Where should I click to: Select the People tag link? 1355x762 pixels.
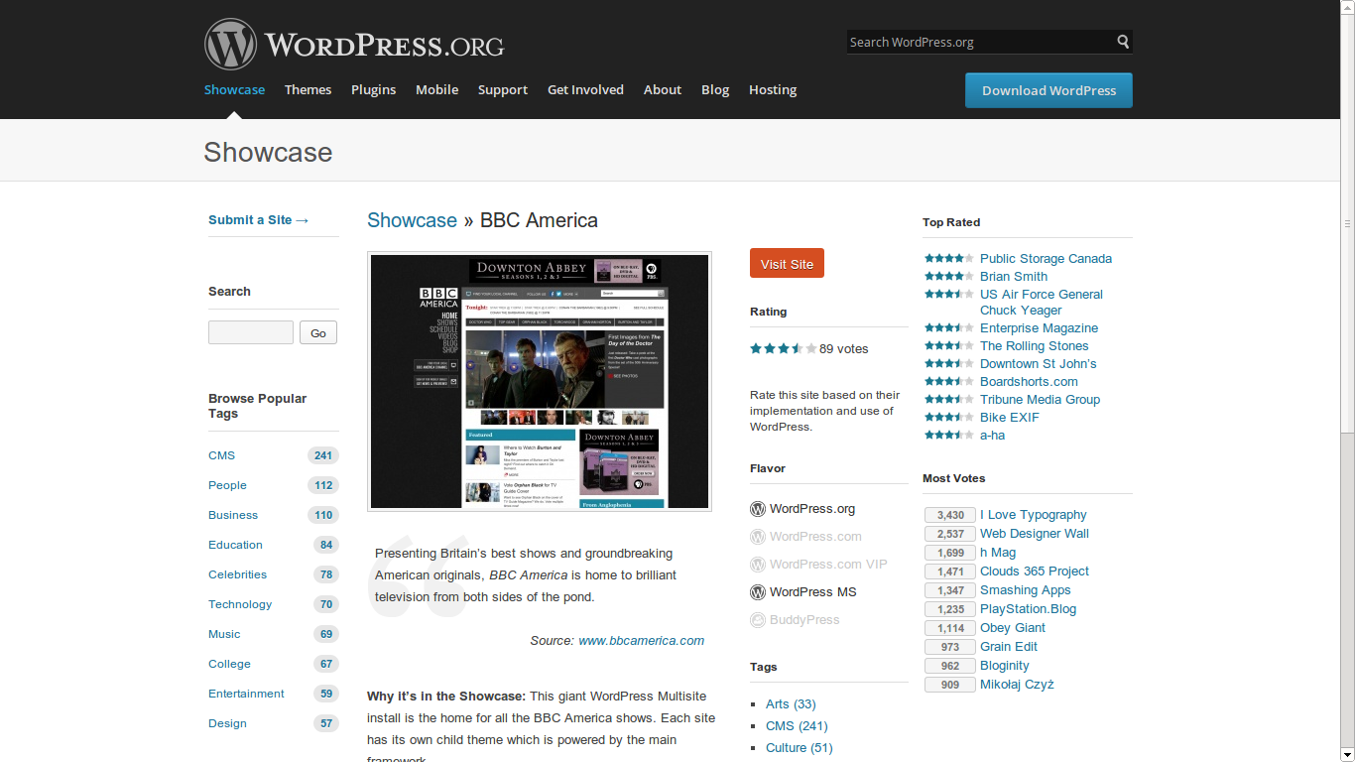(x=227, y=485)
